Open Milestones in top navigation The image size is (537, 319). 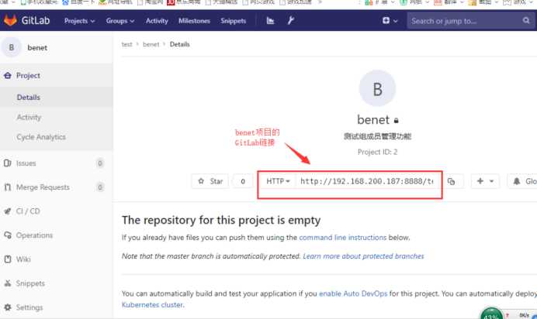click(194, 21)
